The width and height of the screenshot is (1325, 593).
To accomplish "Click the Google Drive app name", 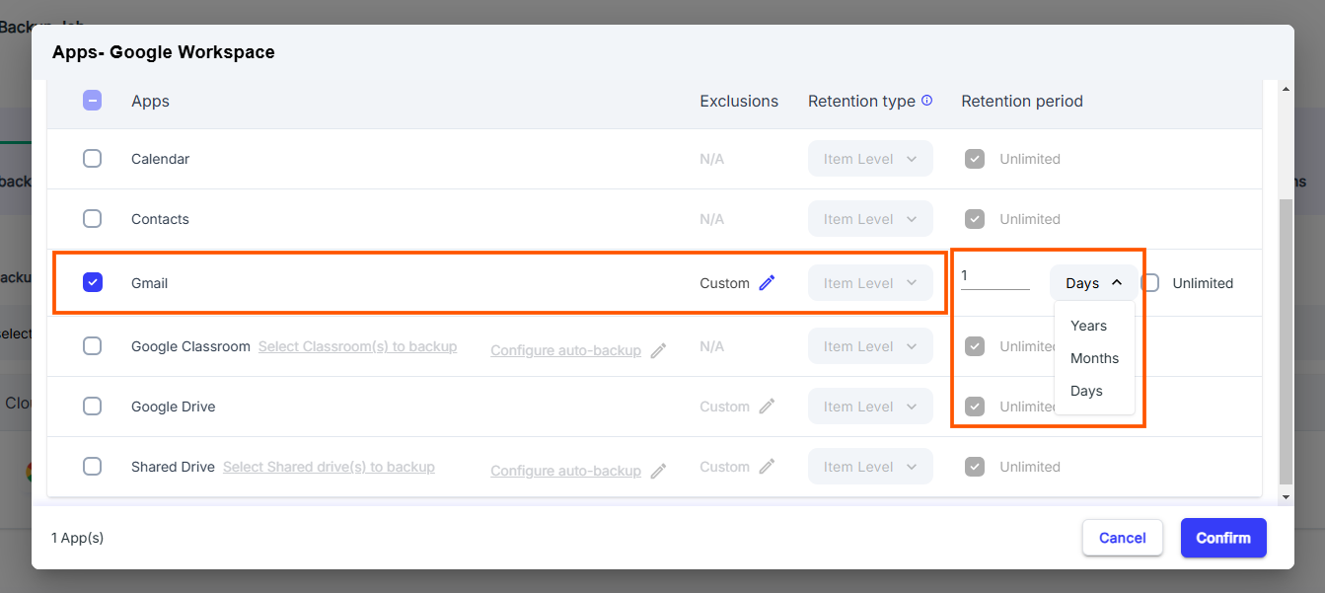I will 173,407.
